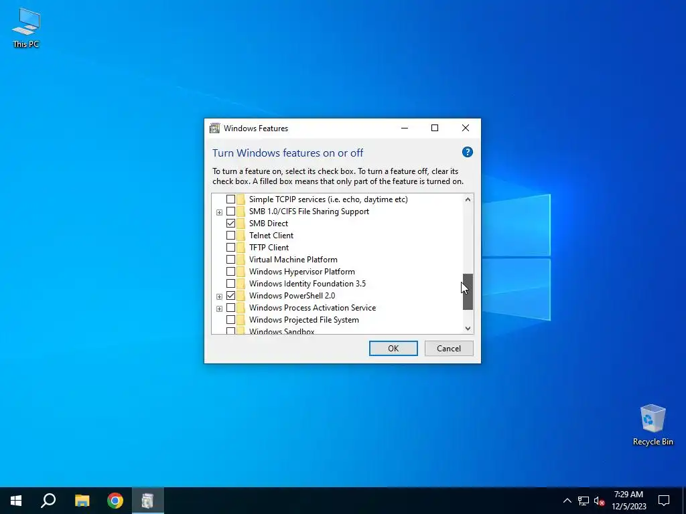The image size is (686, 514).
Task: Open the taskbar clock showing 7:29 AM
Action: (x=628, y=501)
